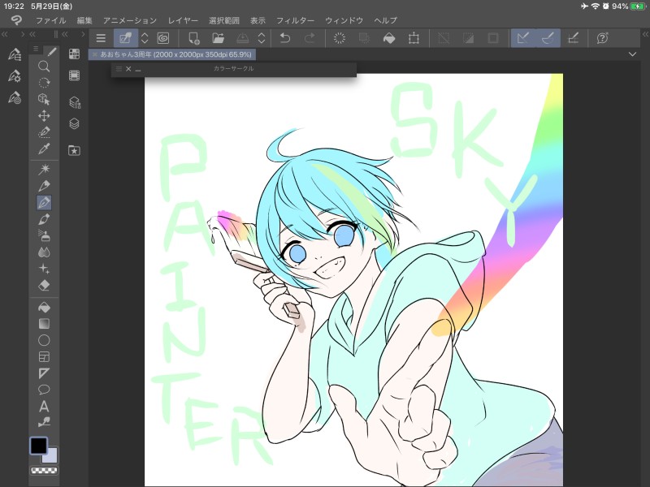Select the Frame border tool
The image size is (650, 487).
44,356
